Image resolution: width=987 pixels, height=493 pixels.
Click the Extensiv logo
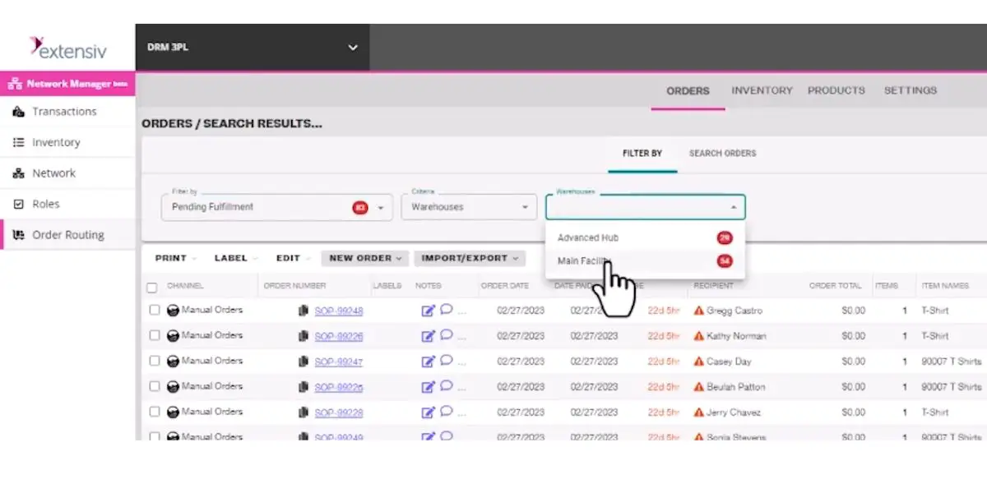[x=68, y=48]
